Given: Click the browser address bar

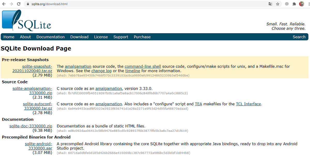Looking at the screenshot, I should [x=103, y=4].
